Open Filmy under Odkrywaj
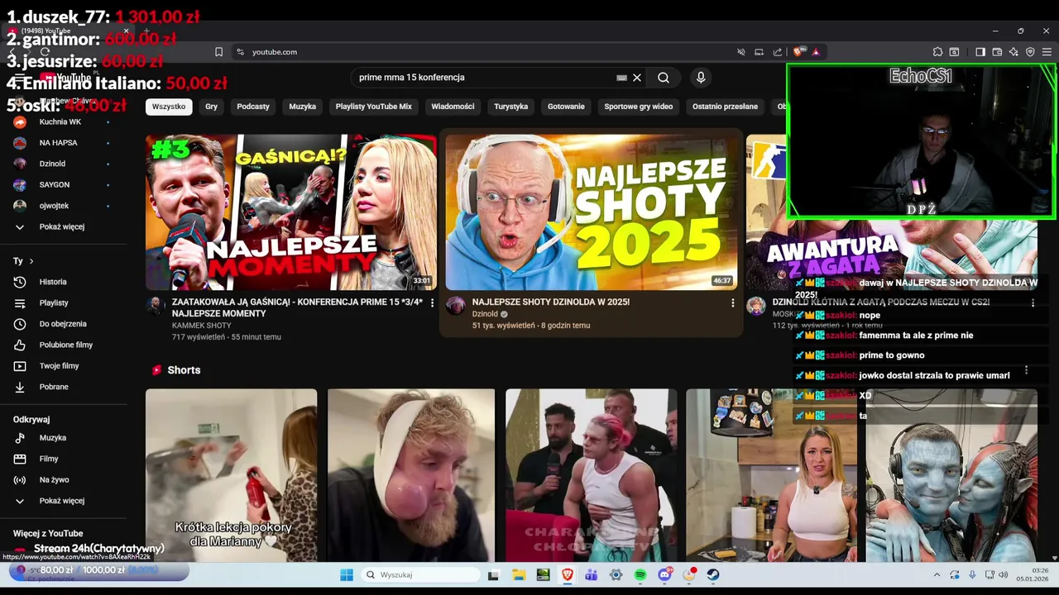 pos(49,459)
